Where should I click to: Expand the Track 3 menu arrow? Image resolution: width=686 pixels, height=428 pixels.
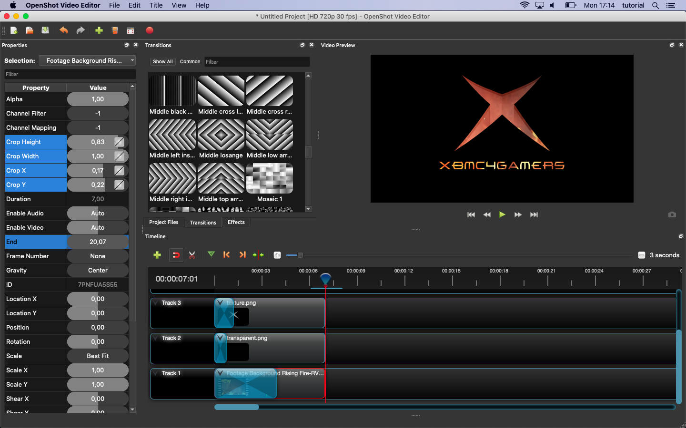pos(156,303)
